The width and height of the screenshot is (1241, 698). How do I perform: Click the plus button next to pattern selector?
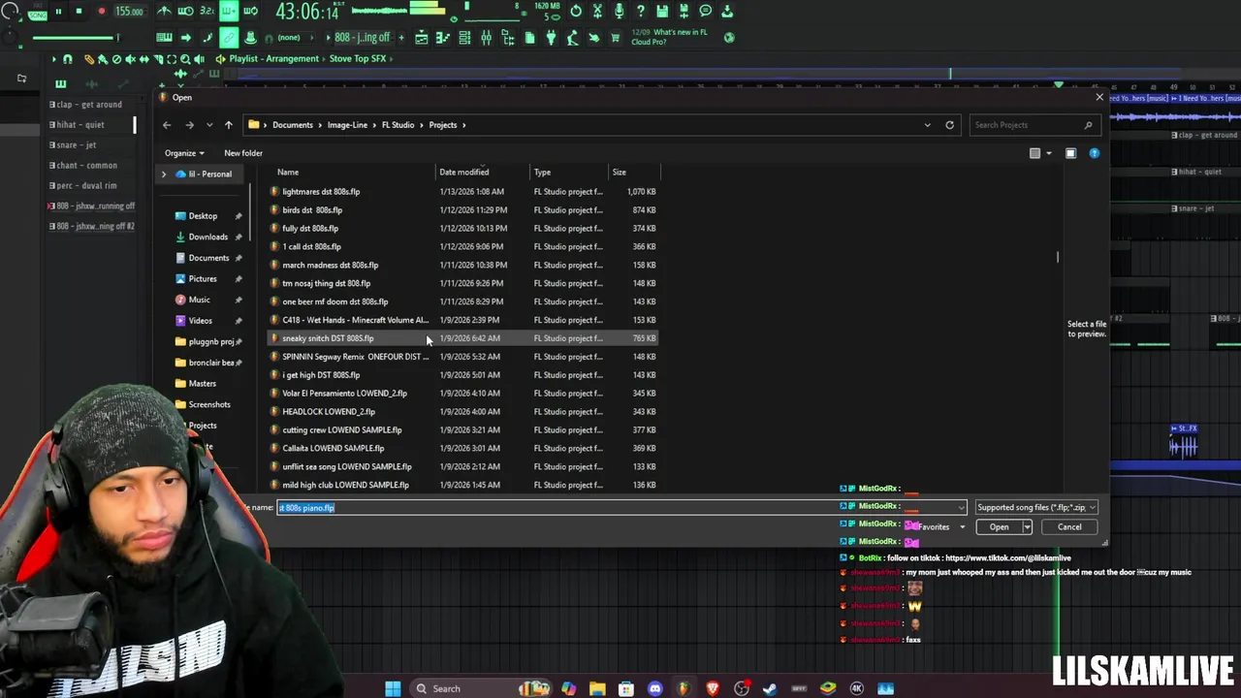(x=401, y=38)
